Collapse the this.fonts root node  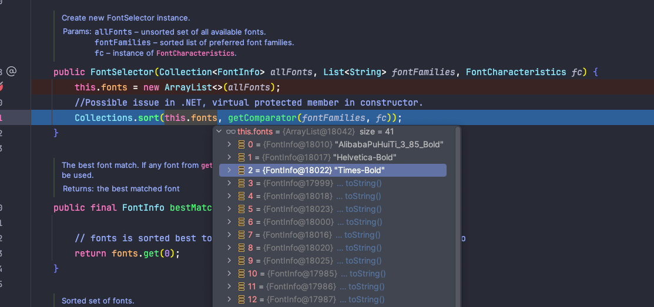tap(219, 131)
